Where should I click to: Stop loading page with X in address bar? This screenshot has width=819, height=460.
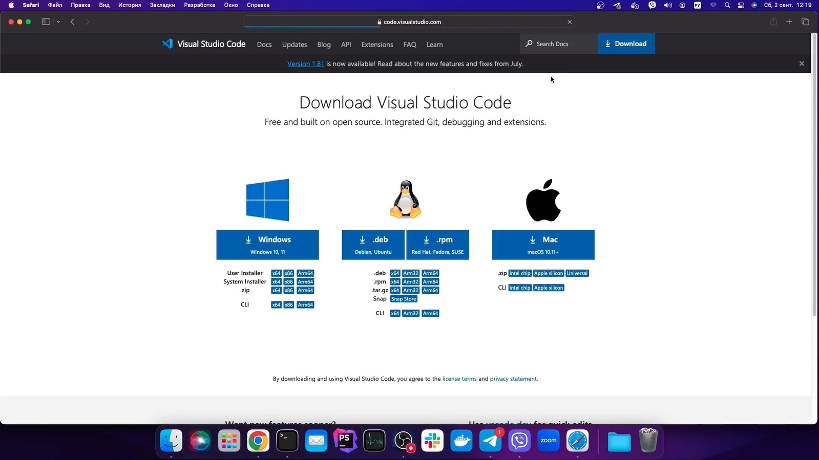point(570,22)
